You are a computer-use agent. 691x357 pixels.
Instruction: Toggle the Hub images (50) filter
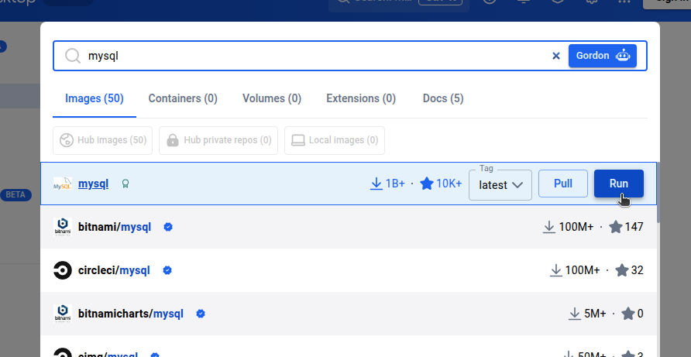103,140
